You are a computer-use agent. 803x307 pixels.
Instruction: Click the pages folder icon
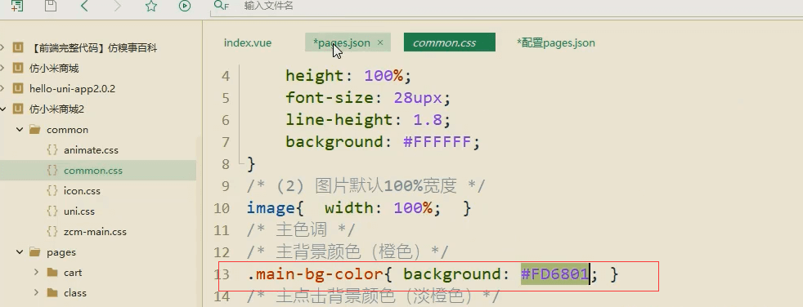coord(35,251)
